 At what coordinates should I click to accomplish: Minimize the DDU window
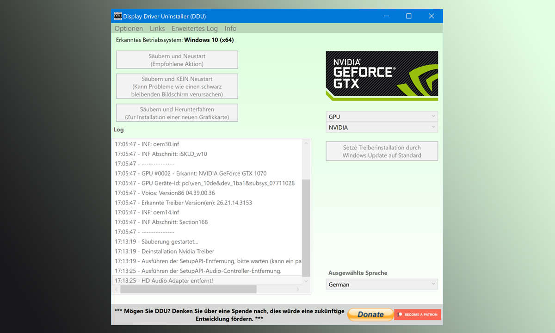pos(386,16)
